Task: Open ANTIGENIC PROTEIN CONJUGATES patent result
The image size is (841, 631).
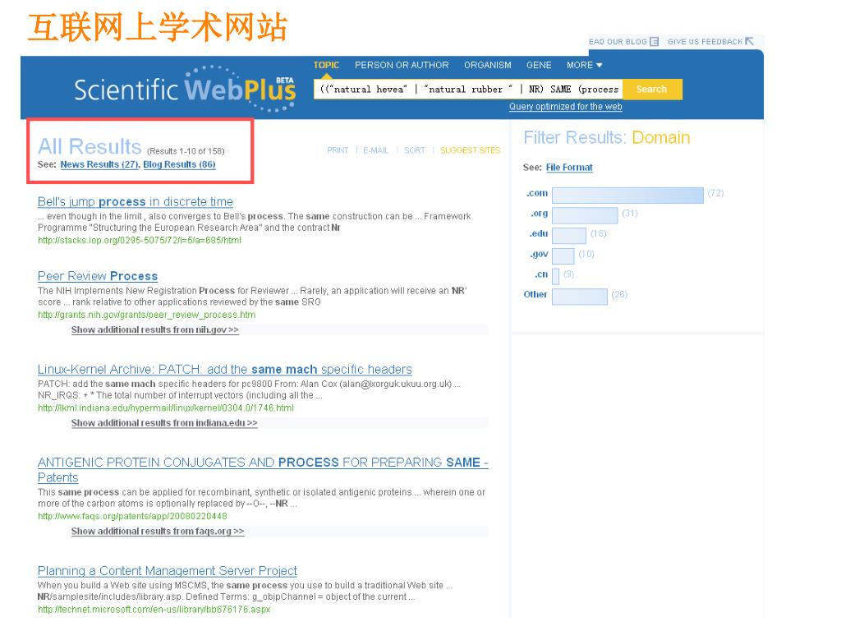Action: tap(263, 470)
